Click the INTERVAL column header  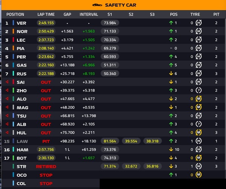[89, 14]
